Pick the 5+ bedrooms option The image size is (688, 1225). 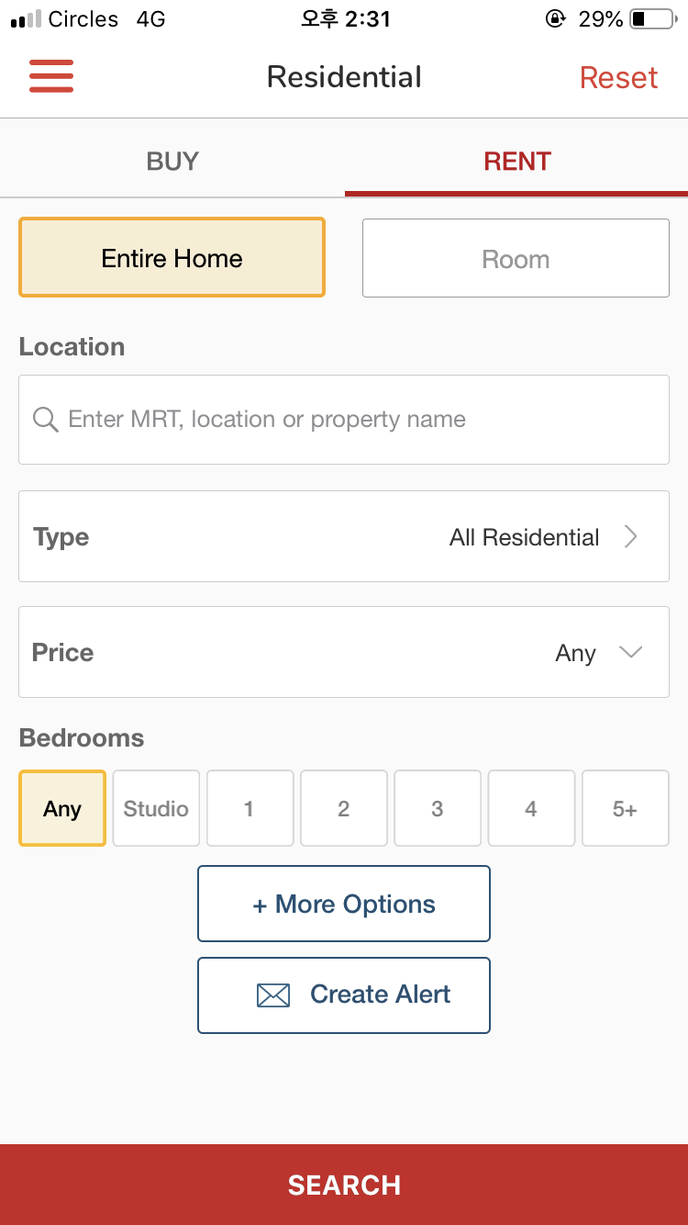point(625,808)
